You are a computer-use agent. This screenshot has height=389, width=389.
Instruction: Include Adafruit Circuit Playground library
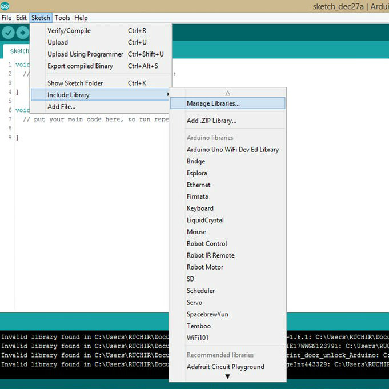[228, 367]
